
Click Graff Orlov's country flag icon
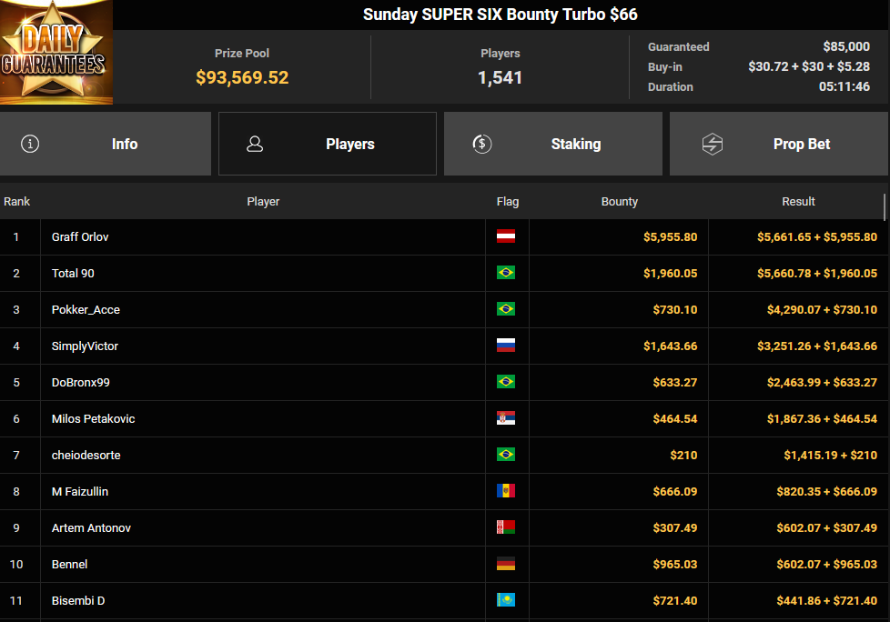(x=506, y=236)
